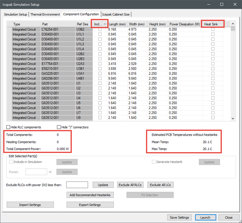Click the width value 2.529
The height and width of the screenshot is (223, 242).
point(132,64)
